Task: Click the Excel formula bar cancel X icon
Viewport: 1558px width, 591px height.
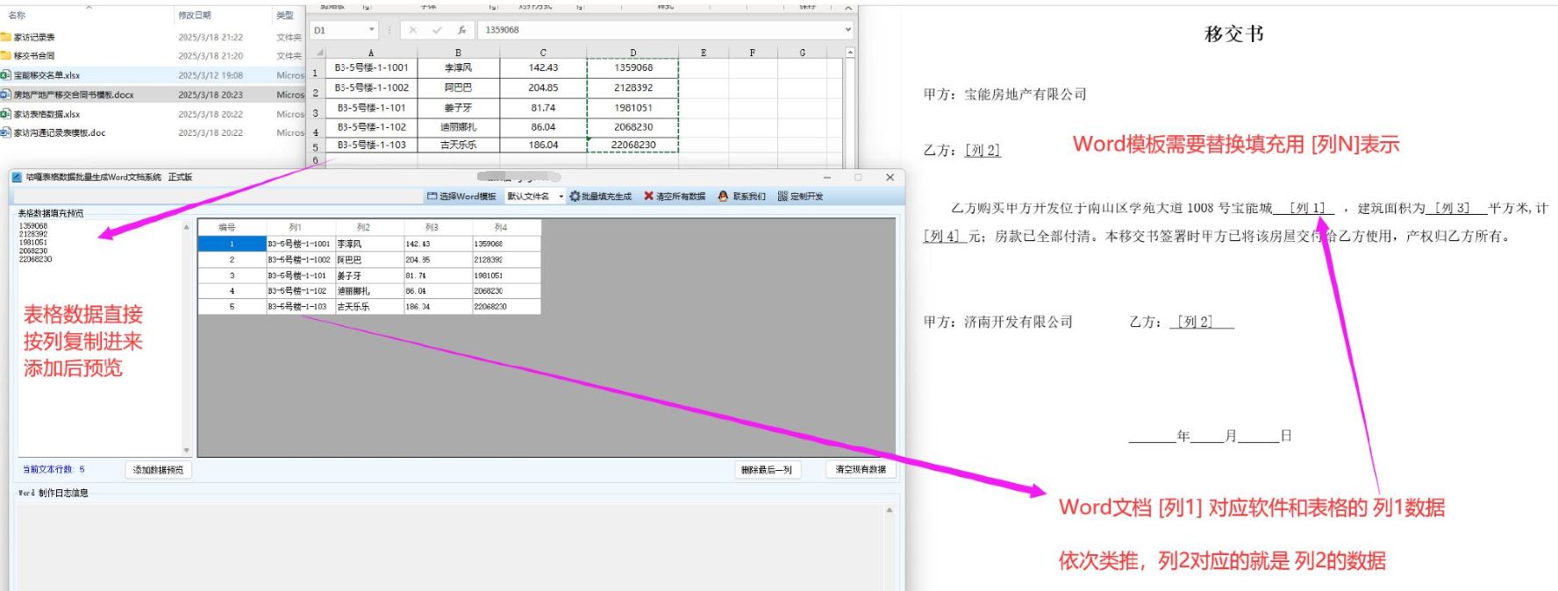Action: pos(412,30)
